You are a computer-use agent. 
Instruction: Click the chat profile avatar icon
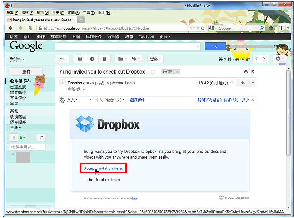click(14, 138)
